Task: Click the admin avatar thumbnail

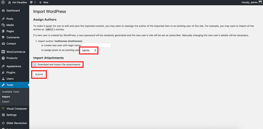Action: click(260, 2)
